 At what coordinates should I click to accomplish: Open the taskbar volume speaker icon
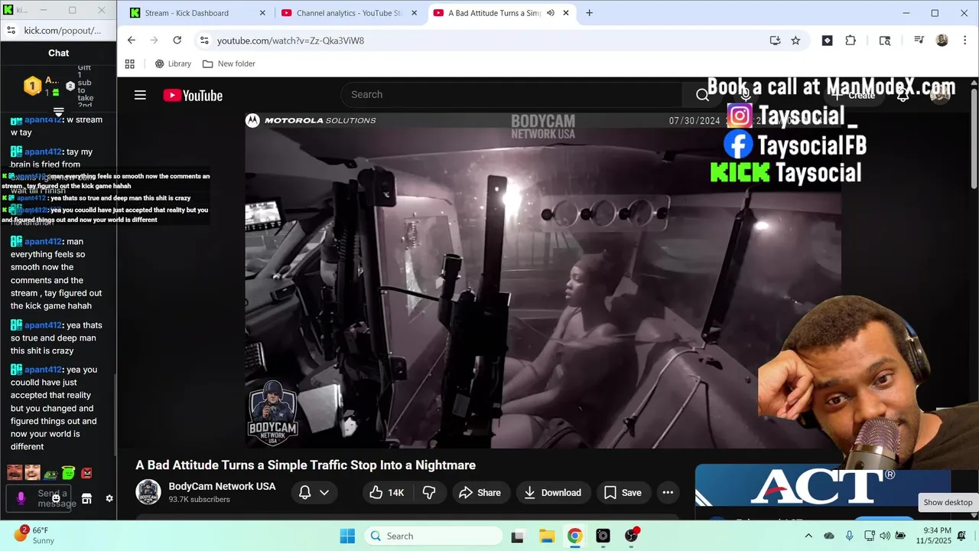[885, 536]
